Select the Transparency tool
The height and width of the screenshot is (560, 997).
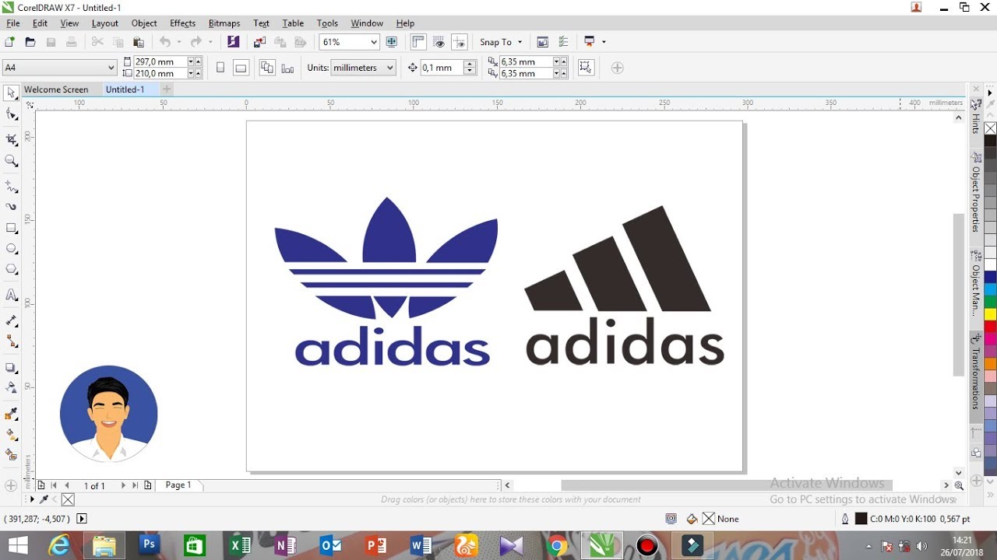(x=11, y=387)
